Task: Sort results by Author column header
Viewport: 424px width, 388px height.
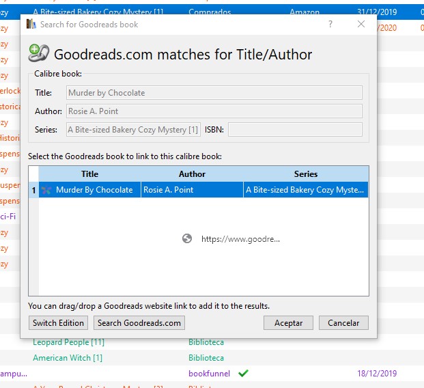Action: 192,174
